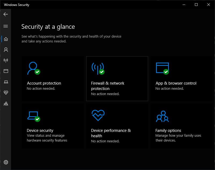Open the Account protection tile title

(44, 83)
